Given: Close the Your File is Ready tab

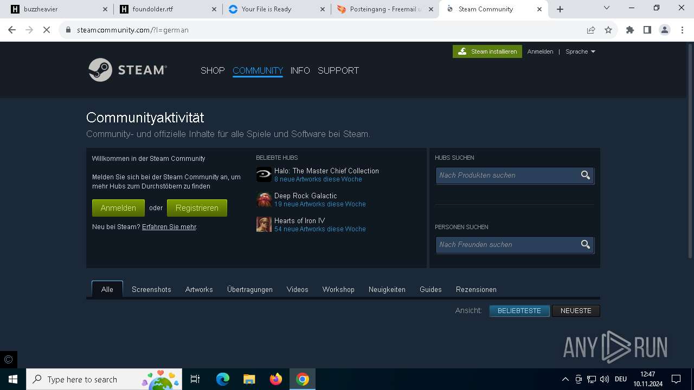Looking at the screenshot, I should [323, 9].
